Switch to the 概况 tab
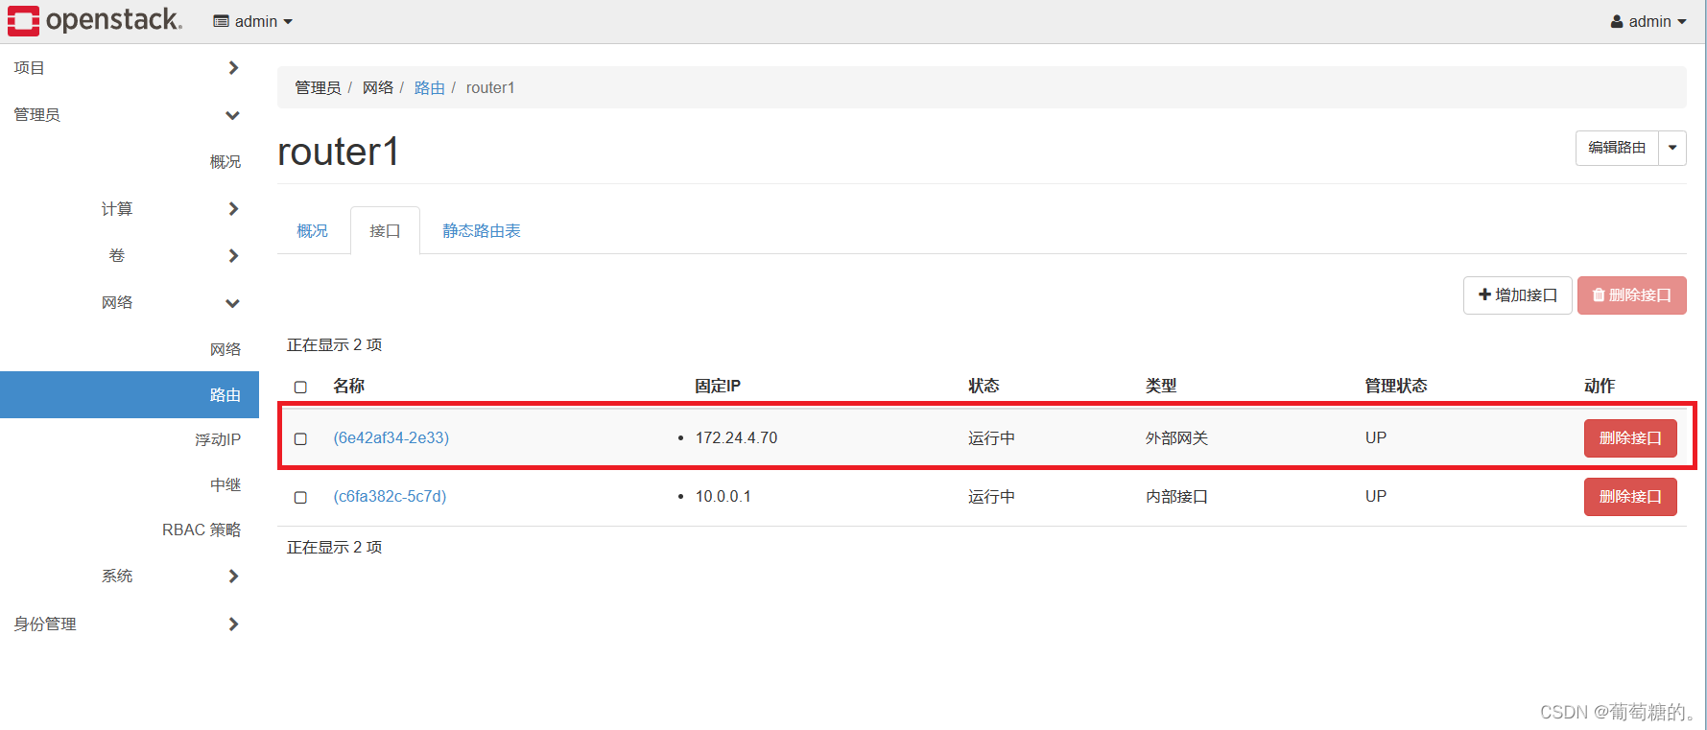This screenshot has height=730, width=1707. point(313,230)
